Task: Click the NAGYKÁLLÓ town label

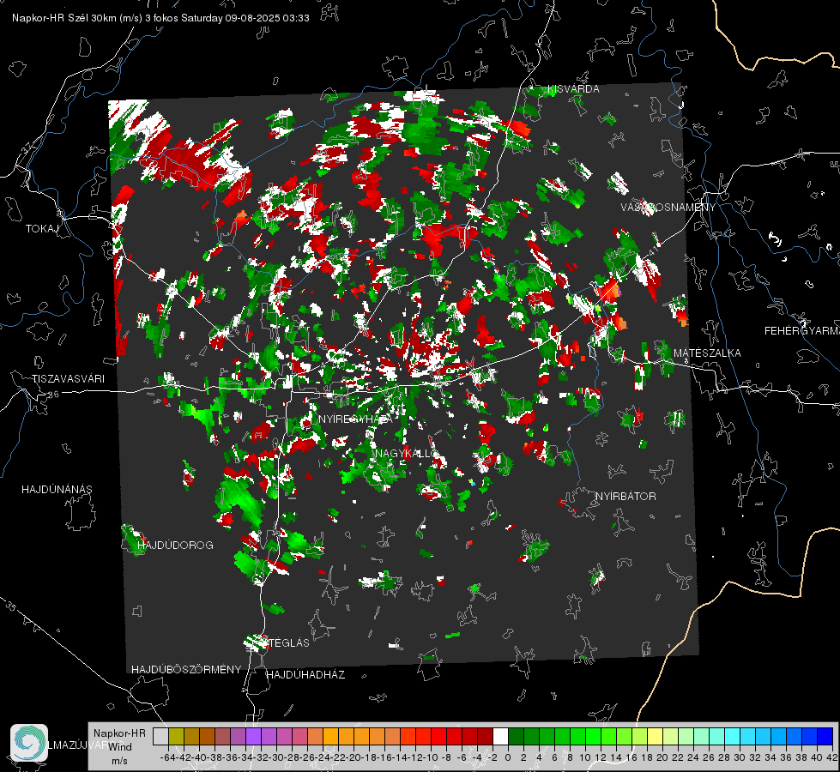Action: (x=407, y=454)
